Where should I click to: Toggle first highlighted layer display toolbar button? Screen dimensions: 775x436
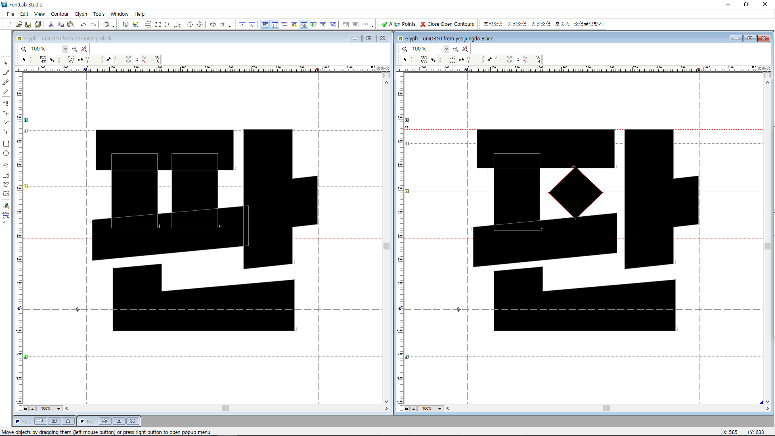coord(265,25)
